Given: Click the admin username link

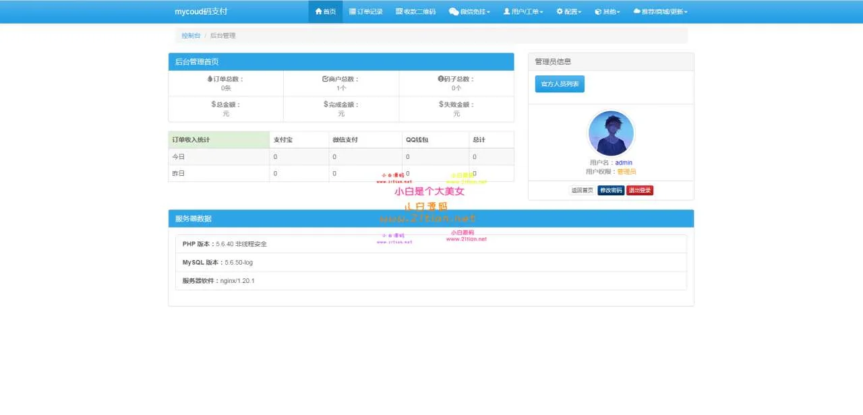Looking at the screenshot, I should pyautogui.click(x=624, y=162).
